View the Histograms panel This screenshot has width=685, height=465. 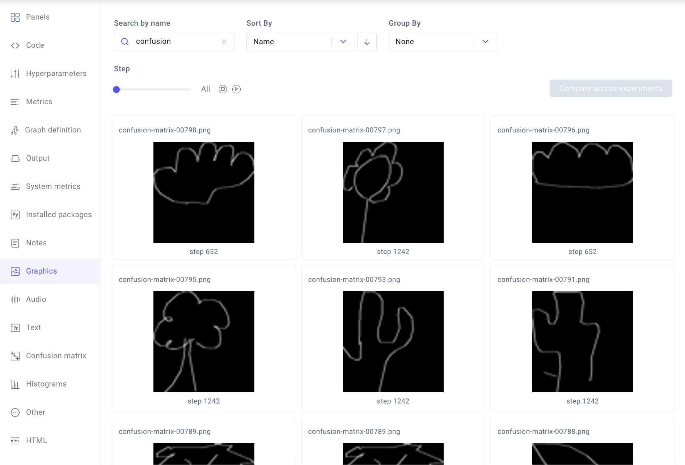click(46, 384)
